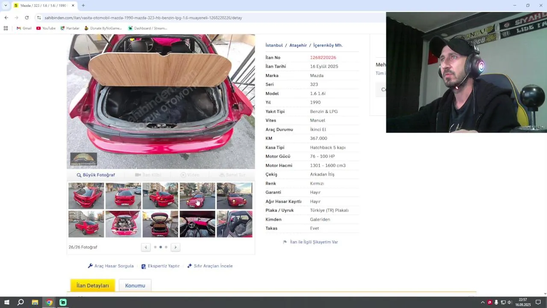The image size is (547, 308).
Task: Click Ekspertiz Yaptır link
Action: point(160,266)
